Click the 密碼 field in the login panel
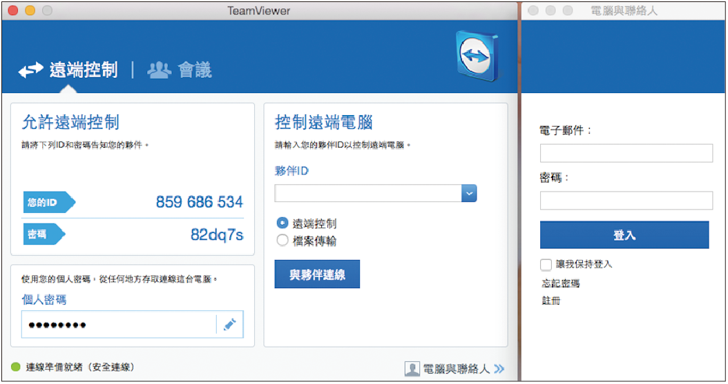This screenshot has width=728, height=384. tap(626, 201)
